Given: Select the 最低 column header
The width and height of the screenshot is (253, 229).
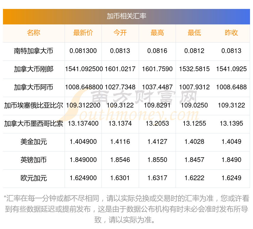Looking at the screenshot, I should coord(194,33).
